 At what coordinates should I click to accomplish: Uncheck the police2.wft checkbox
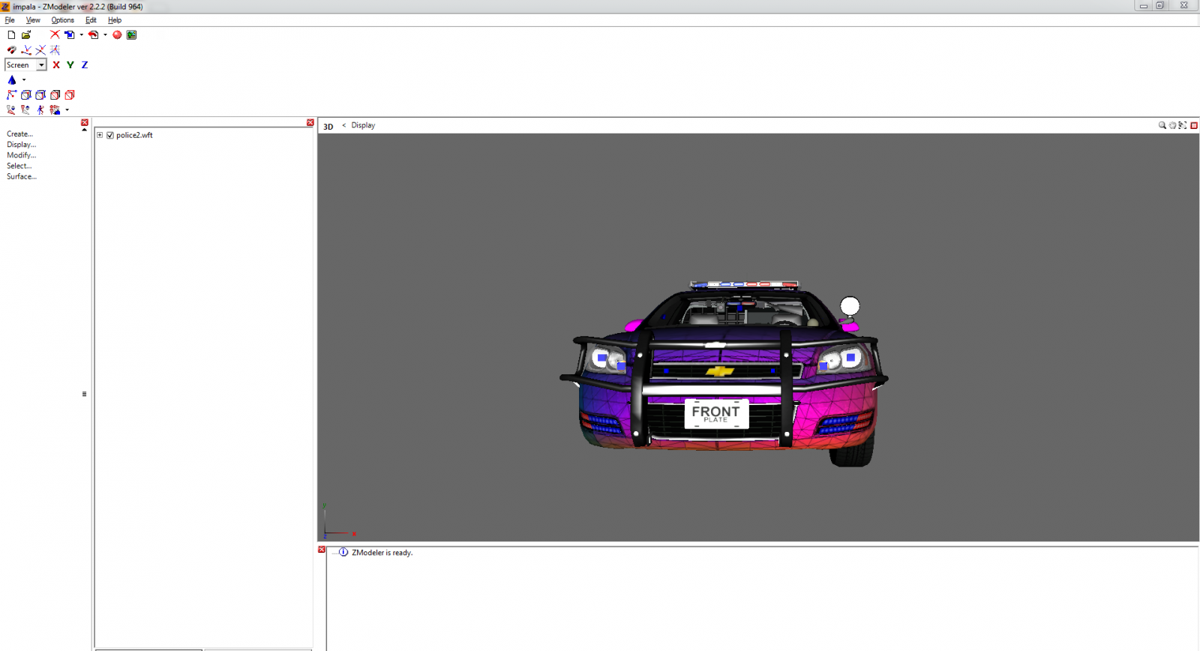(110, 136)
